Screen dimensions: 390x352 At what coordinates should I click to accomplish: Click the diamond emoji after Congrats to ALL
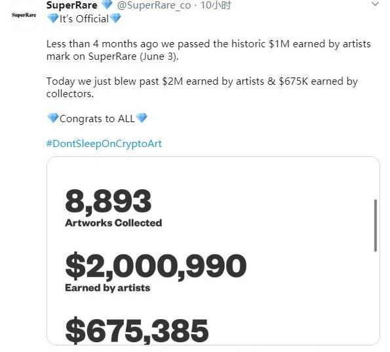click(x=142, y=118)
